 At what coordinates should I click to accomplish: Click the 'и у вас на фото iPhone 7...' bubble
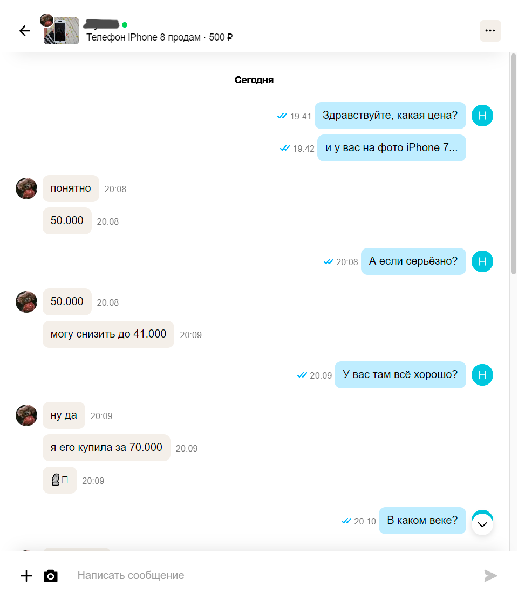(x=391, y=148)
